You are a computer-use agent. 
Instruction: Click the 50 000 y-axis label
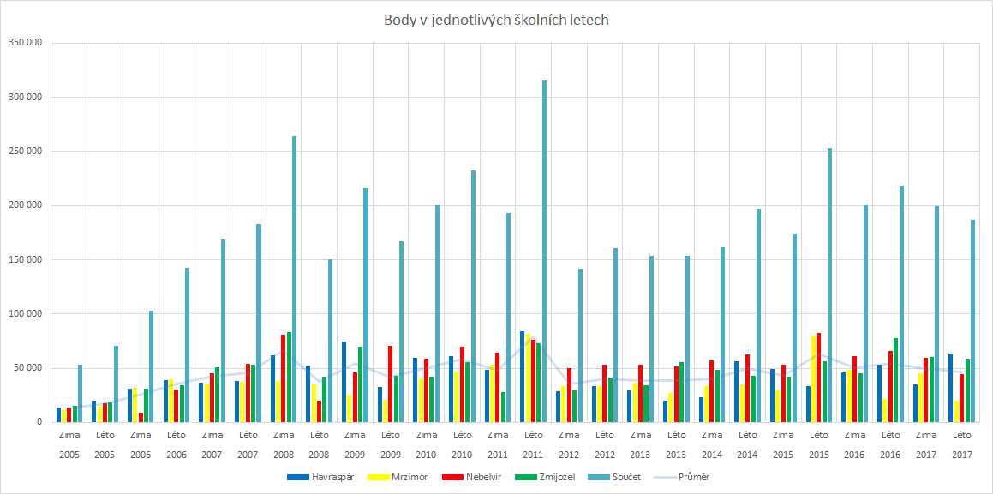pyautogui.click(x=27, y=368)
